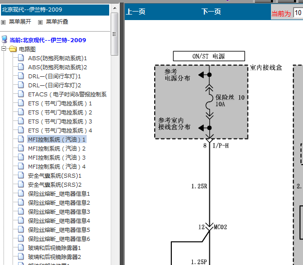Click the 菜单折叠 text link
Viewport: 303px width, 265px height.
pyautogui.click(x=57, y=22)
